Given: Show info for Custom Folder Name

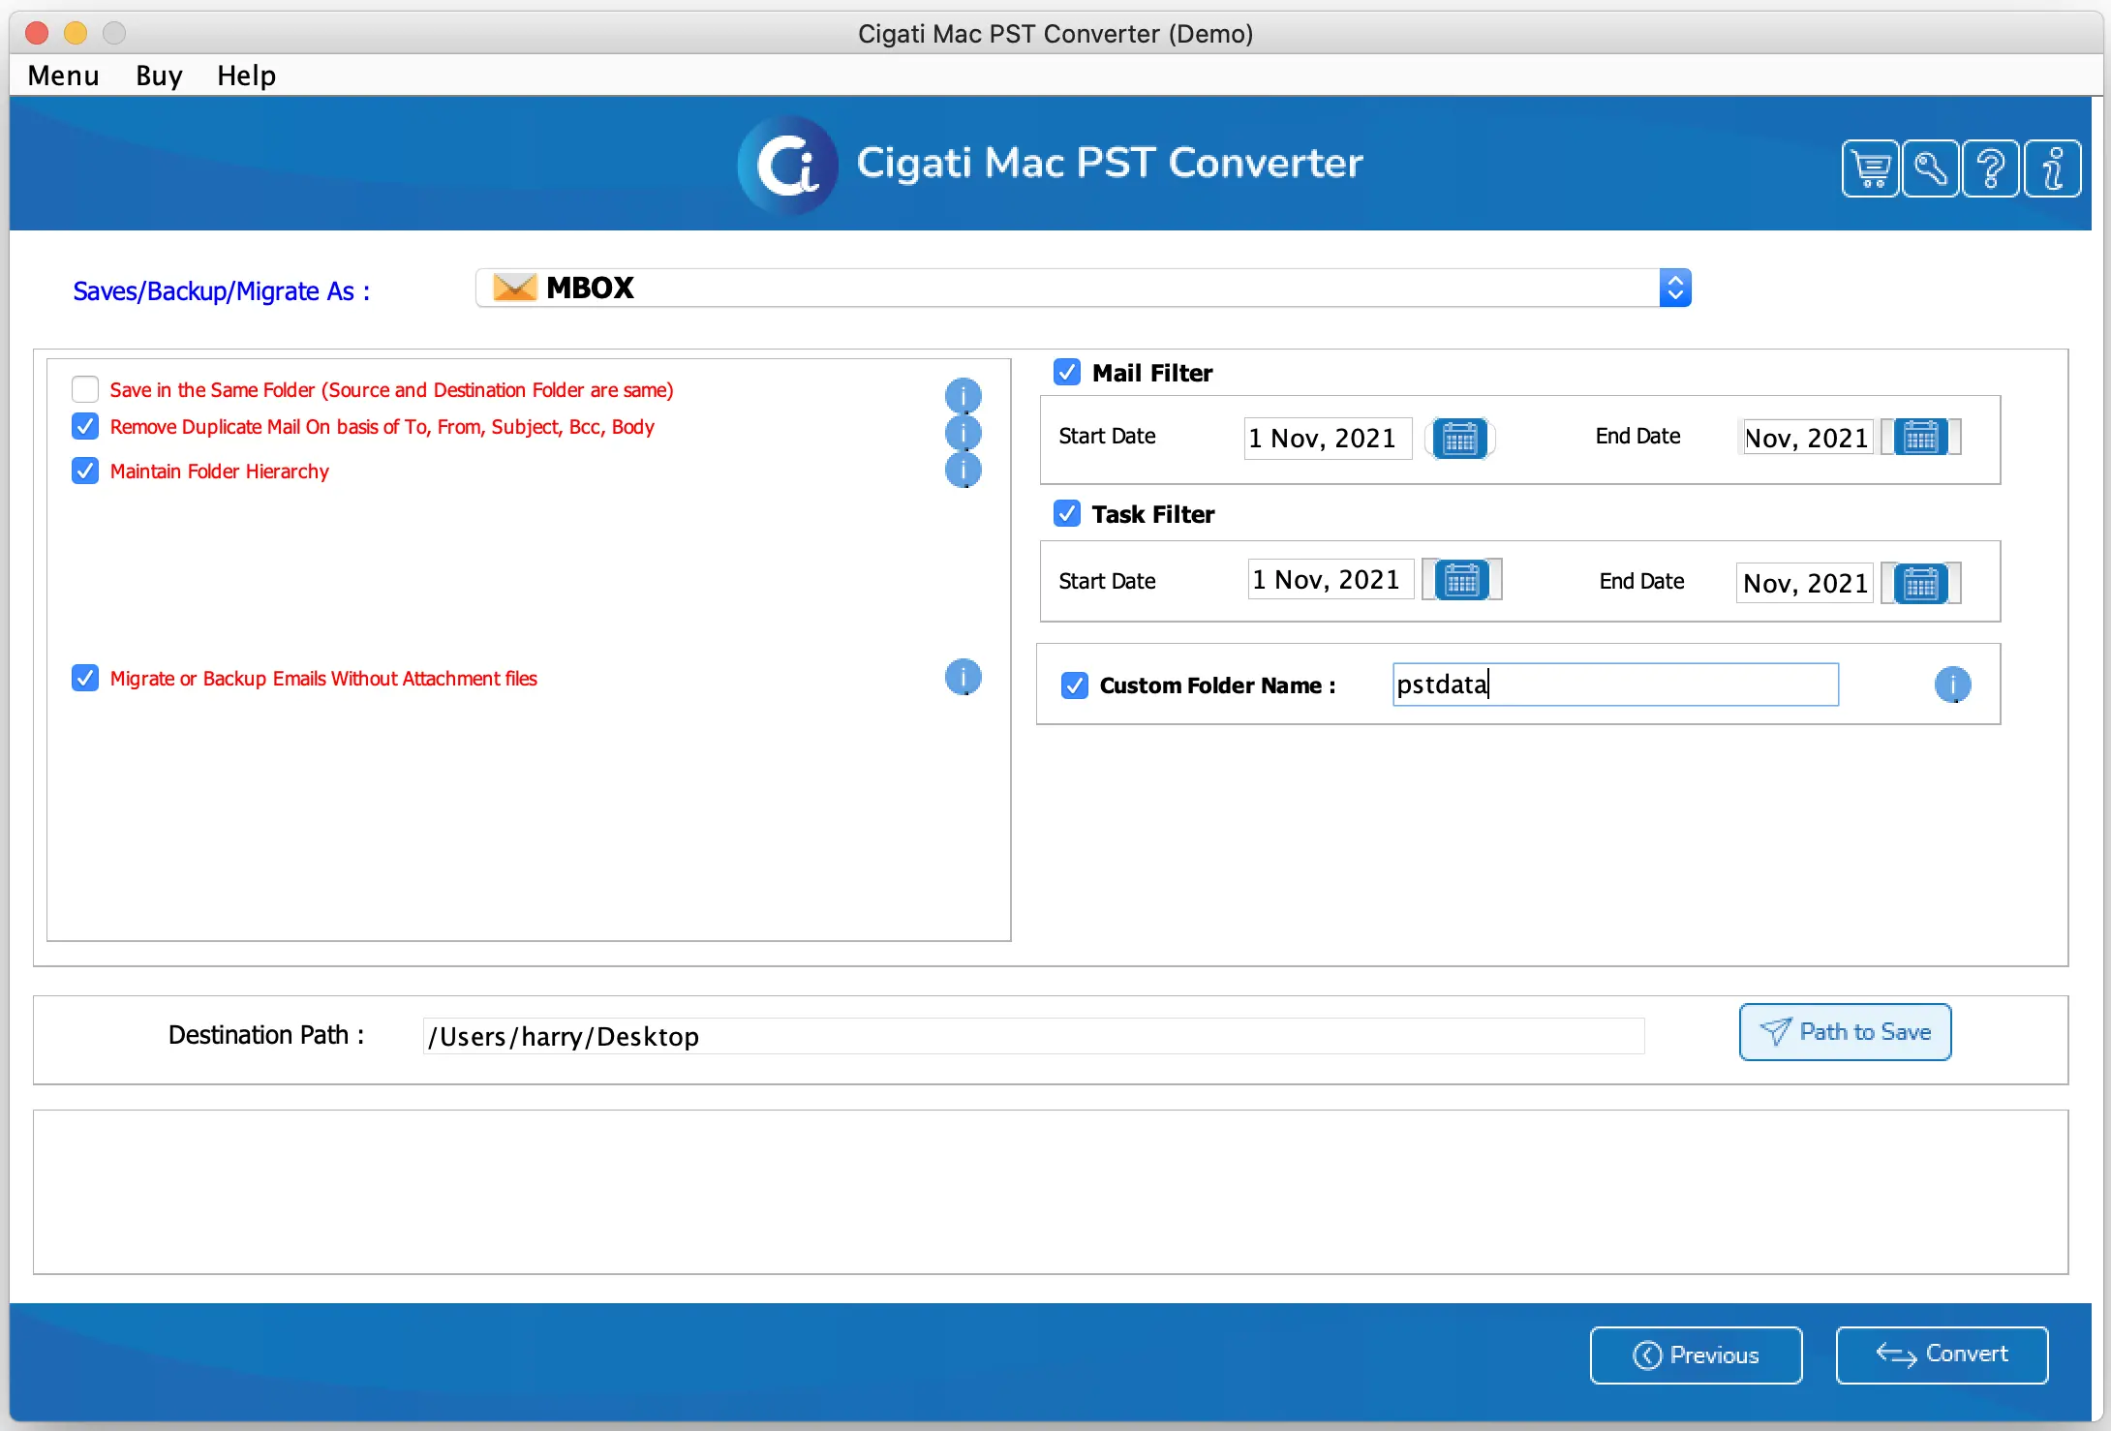Looking at the screenshot, I should 1952,685.
